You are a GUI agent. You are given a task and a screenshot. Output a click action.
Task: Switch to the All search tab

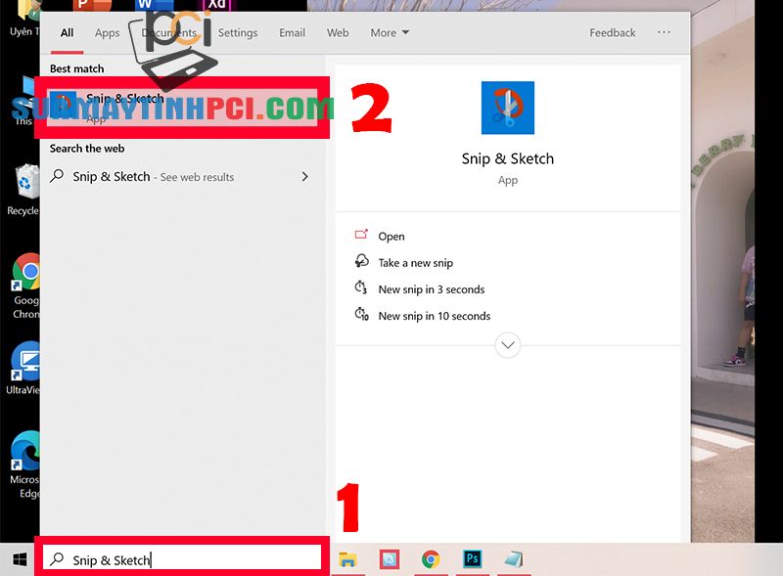(67, 33)
